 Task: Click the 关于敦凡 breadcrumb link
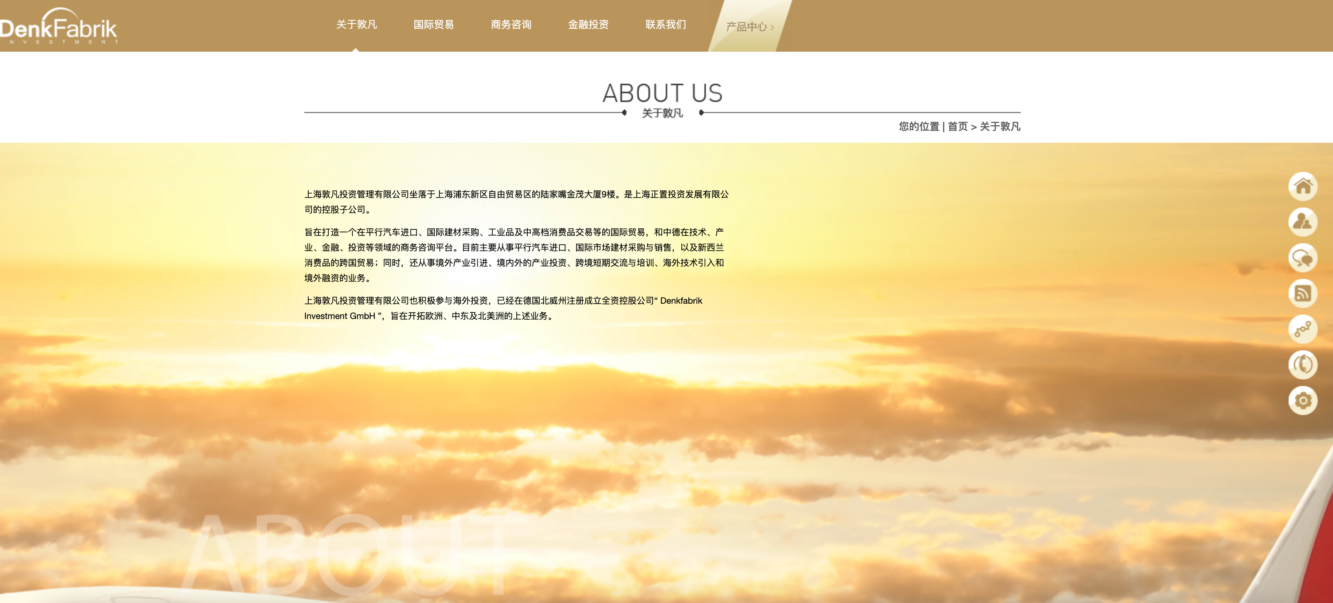click(1000, 127)
